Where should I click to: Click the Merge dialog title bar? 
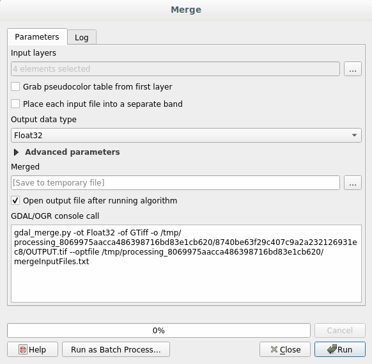click(x=186, y=10)
